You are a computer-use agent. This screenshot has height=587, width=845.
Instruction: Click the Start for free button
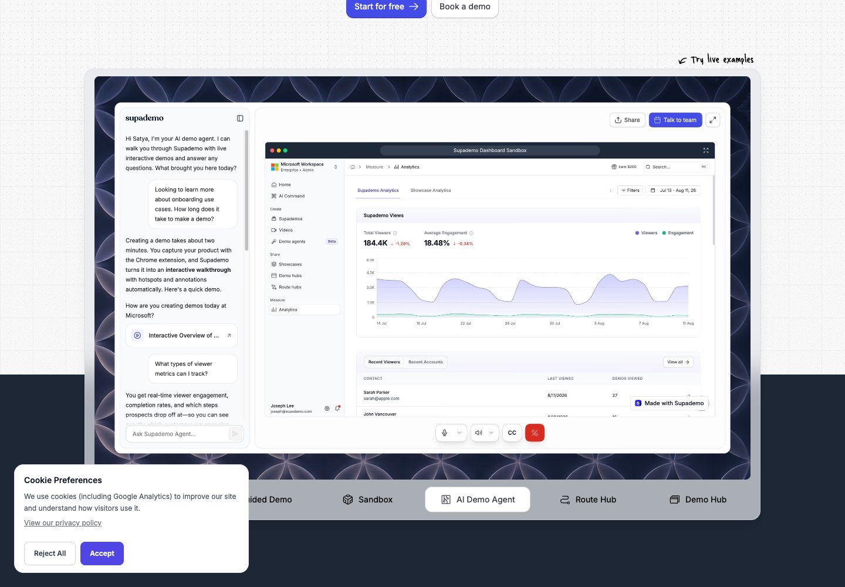point(386,7)
